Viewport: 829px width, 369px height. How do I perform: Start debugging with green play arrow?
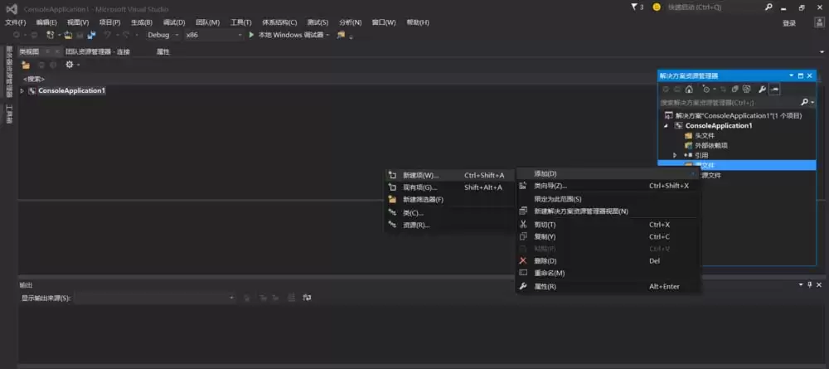pyautogui.click(x=252, y=35)
